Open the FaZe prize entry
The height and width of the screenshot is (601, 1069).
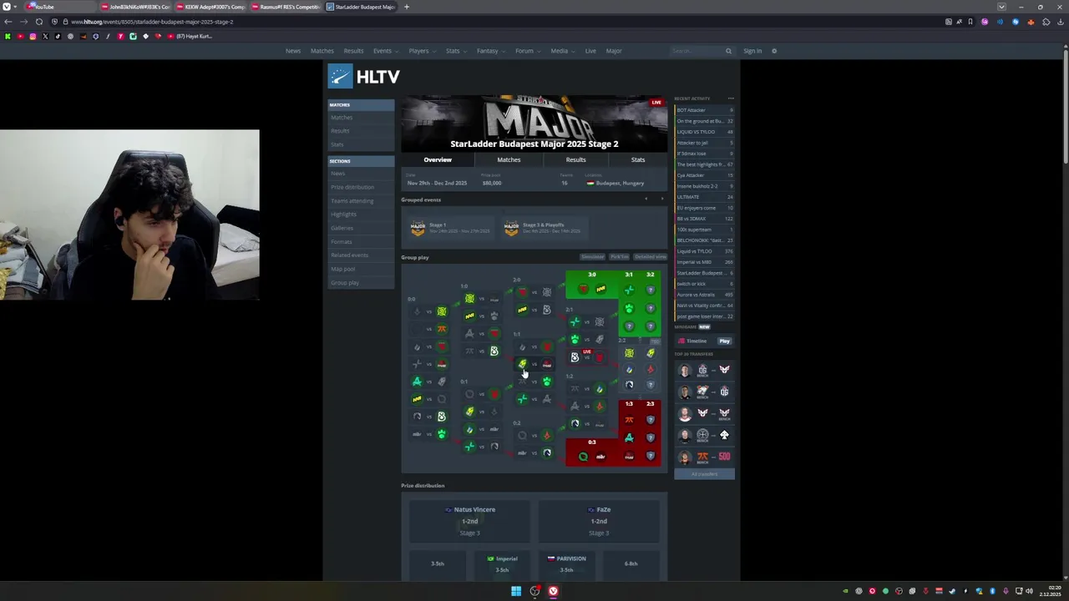pyautogui.click(x=599, y=521)
